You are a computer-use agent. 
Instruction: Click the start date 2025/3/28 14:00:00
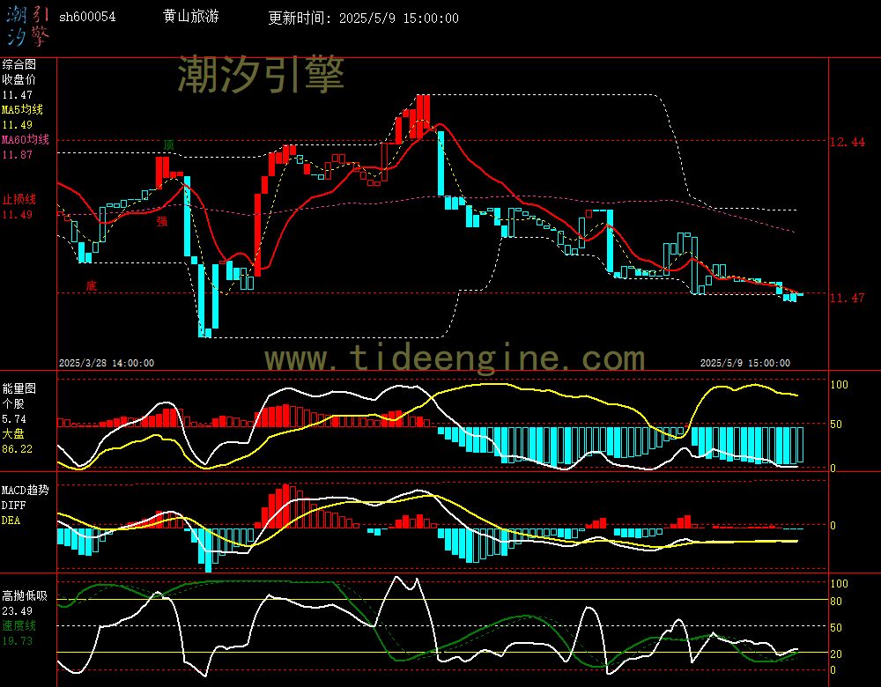tap(107, 363)
